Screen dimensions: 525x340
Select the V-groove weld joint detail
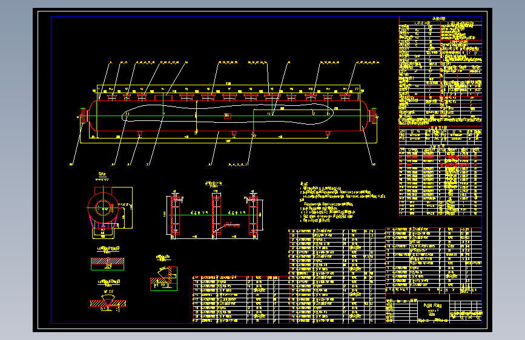(x=108, y=303)
